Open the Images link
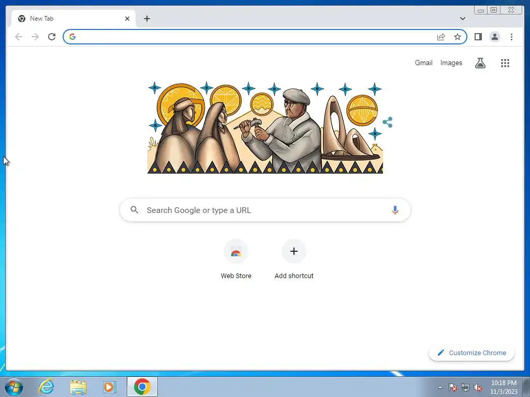The width and height of the screenshot is (530, 397). (x=451, y=63)
